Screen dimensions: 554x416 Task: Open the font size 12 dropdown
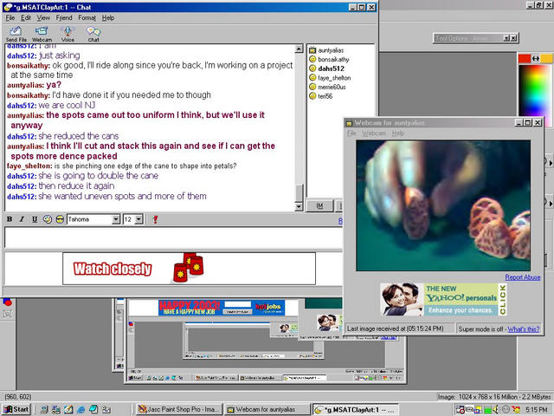click(x=139, y=219)
